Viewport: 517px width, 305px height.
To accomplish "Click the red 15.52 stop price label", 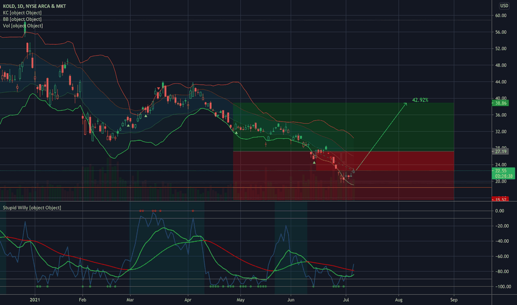I will pyautogui.click(x=500, y=200).
